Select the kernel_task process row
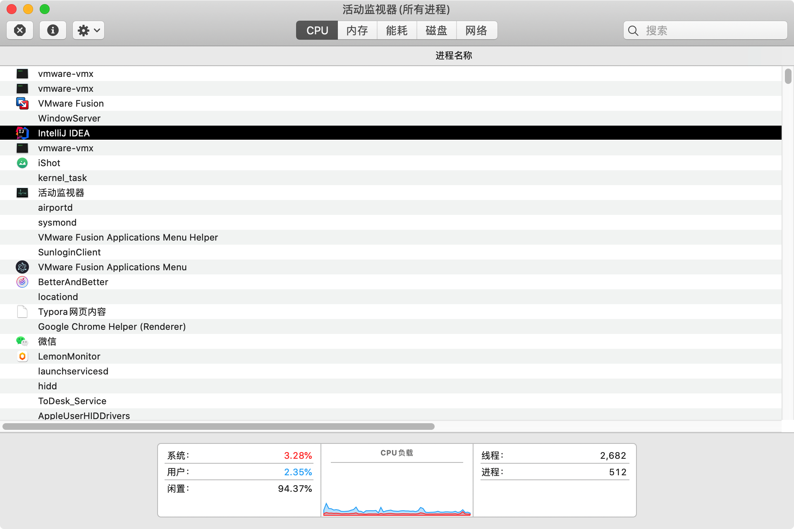Screen dimensions: 794x529 tap(62, 178)
